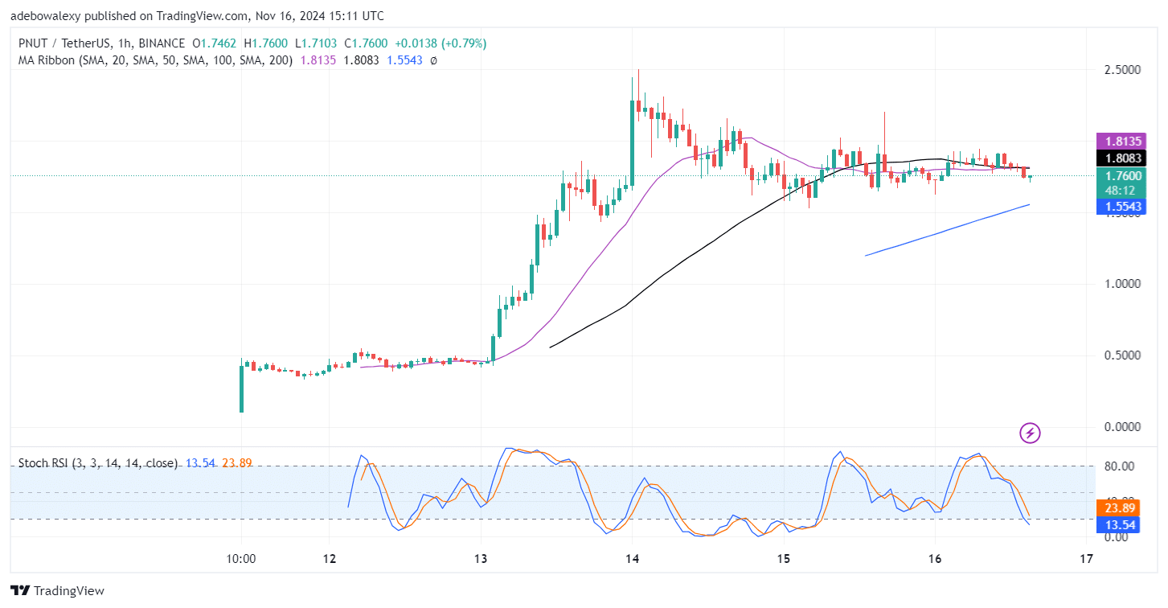Image resolution: width=1168 pixels, height=608 pixels.
Task: Click the Stoch RSI legend value 13.54
Action: tap(200, 463)
